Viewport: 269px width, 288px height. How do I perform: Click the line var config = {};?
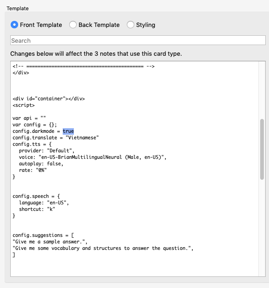[x=35, y=124]
